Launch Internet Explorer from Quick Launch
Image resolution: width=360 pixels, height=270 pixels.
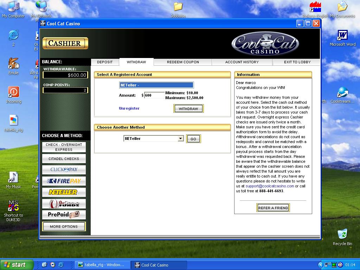click(61, 265)
